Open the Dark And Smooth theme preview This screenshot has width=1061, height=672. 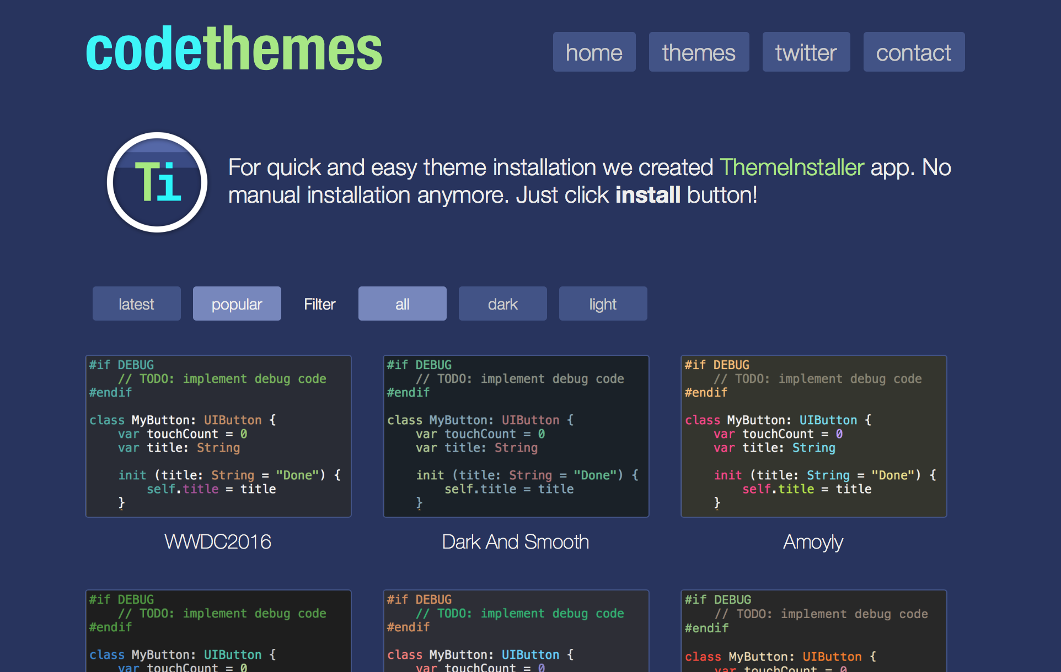tap(516, 436)
